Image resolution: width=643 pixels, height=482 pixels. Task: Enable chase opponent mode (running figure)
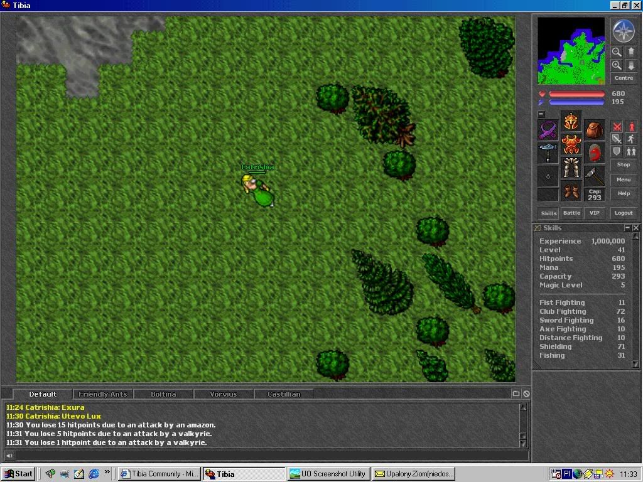[631, 139]
